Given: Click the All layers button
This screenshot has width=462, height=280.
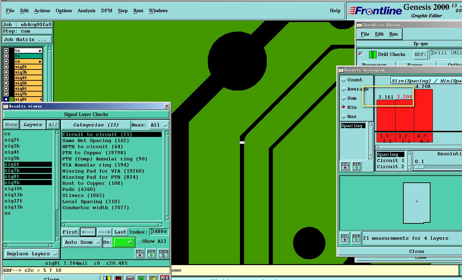Looking at the screenshot, I should point(53,125).
